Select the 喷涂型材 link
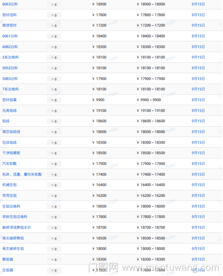Viewport: 223px width, 276px height. tap(9, 26)
